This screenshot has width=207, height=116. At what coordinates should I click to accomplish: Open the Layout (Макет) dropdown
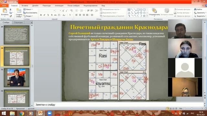[28, 9]
